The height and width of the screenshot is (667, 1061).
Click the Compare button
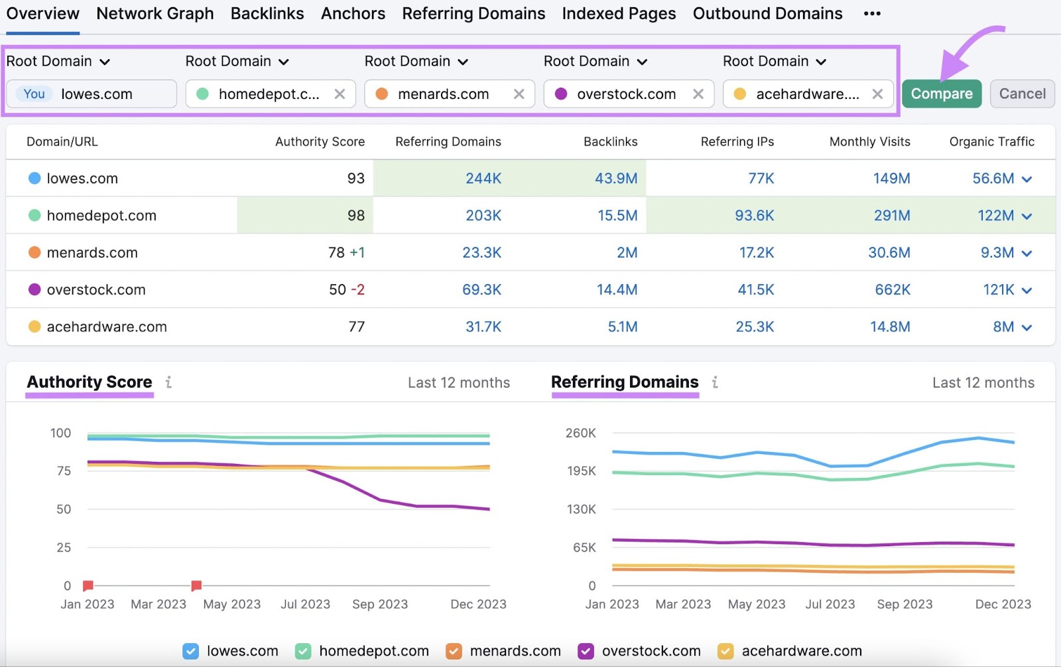[942, 94]
